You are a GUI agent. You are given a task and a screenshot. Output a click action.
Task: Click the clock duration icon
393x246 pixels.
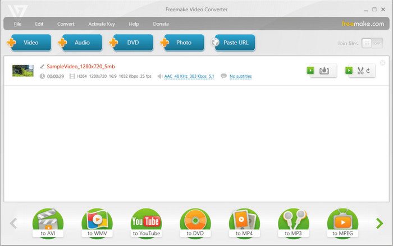(42, 76)
